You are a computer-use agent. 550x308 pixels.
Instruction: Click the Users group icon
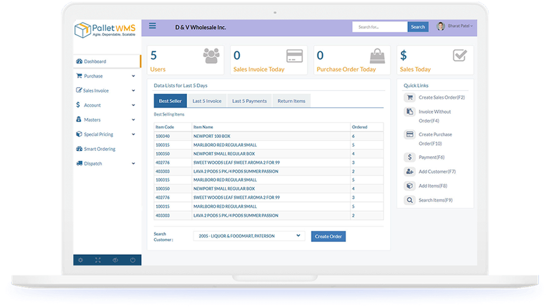point(211,56)
